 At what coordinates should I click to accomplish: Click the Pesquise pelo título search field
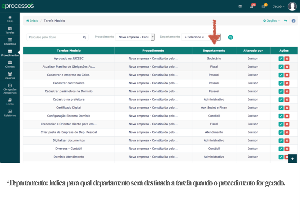(54, 37)
